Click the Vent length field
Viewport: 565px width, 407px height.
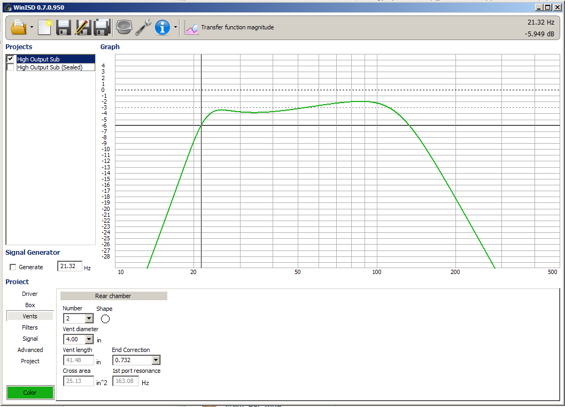point(79,360)
